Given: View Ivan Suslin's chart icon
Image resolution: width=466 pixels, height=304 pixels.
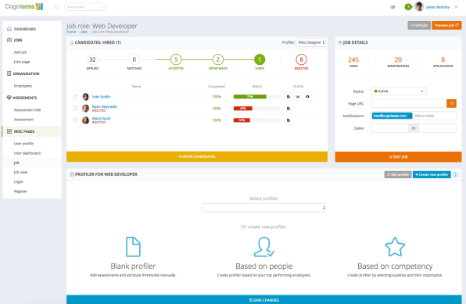Looking at the screenshot, I should 298,97.
